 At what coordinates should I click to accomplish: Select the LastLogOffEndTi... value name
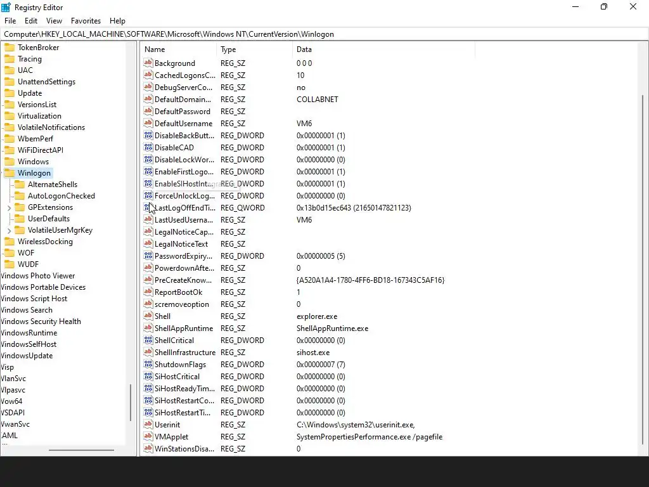[185, 207]
